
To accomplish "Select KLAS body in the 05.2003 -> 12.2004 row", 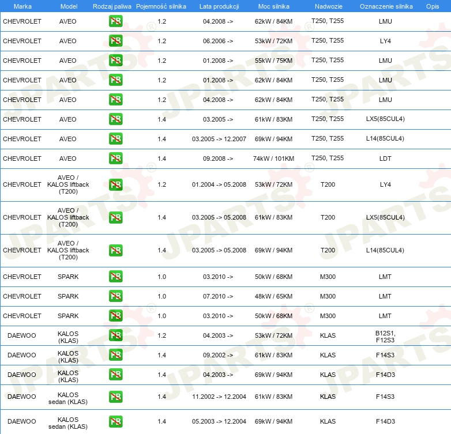I will coord(328,421).
